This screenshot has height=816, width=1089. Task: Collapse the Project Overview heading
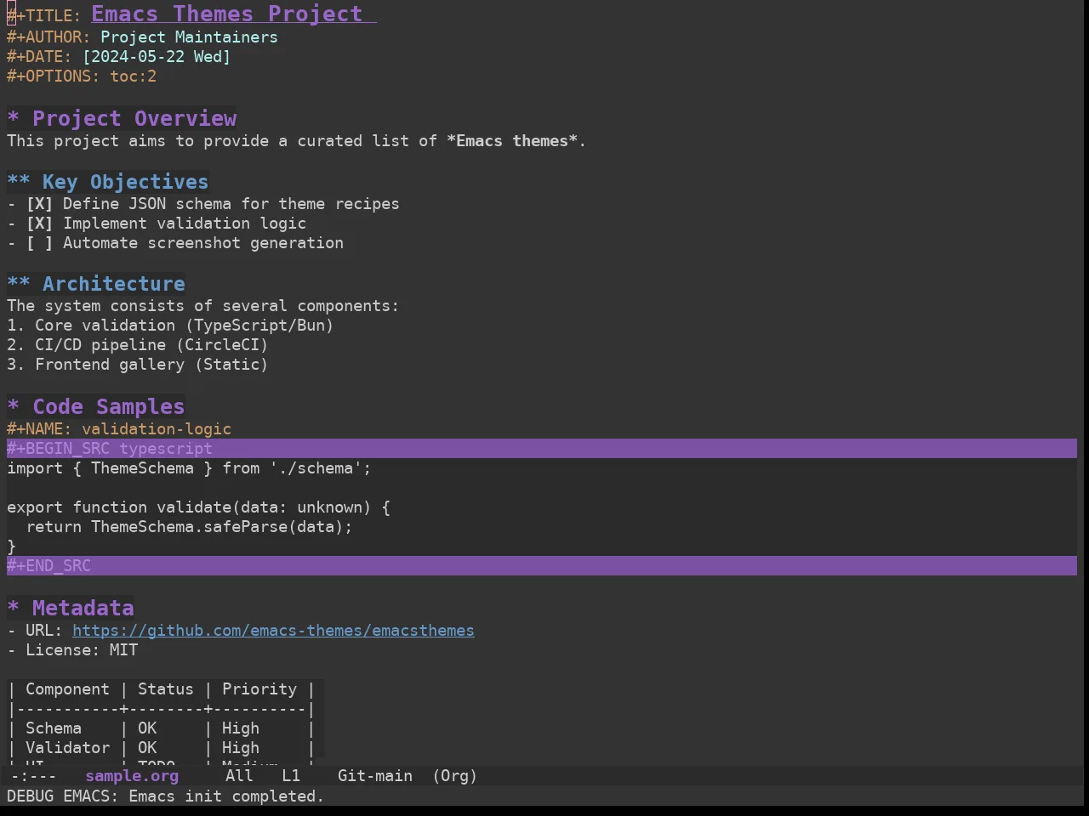coord(122,118)
